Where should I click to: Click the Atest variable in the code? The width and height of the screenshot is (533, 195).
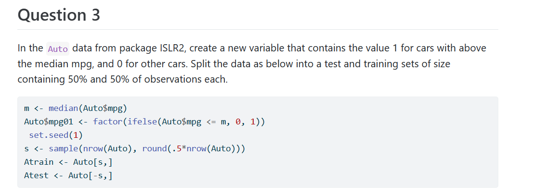(37, 175)
